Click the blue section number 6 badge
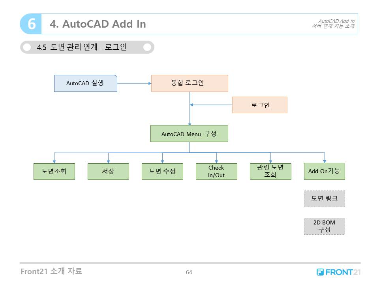 pos(31,24)
